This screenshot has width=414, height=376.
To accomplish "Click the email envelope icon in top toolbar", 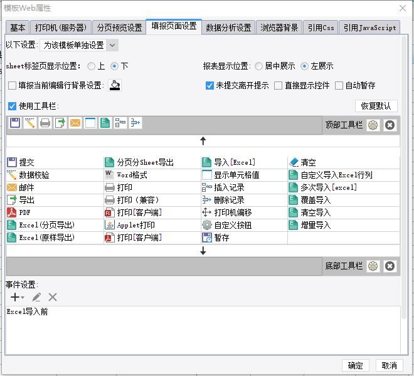I will click(75, 123).
